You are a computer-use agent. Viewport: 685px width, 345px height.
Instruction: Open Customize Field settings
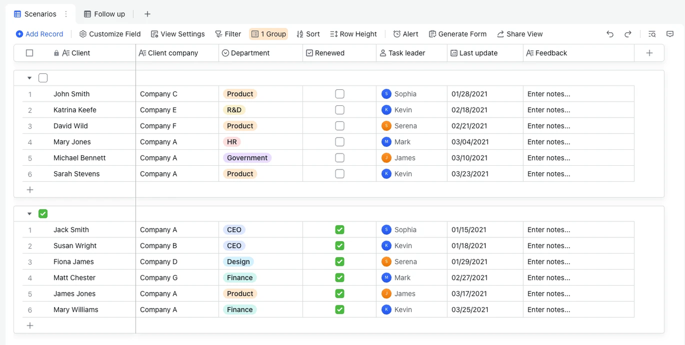(110, 34)
